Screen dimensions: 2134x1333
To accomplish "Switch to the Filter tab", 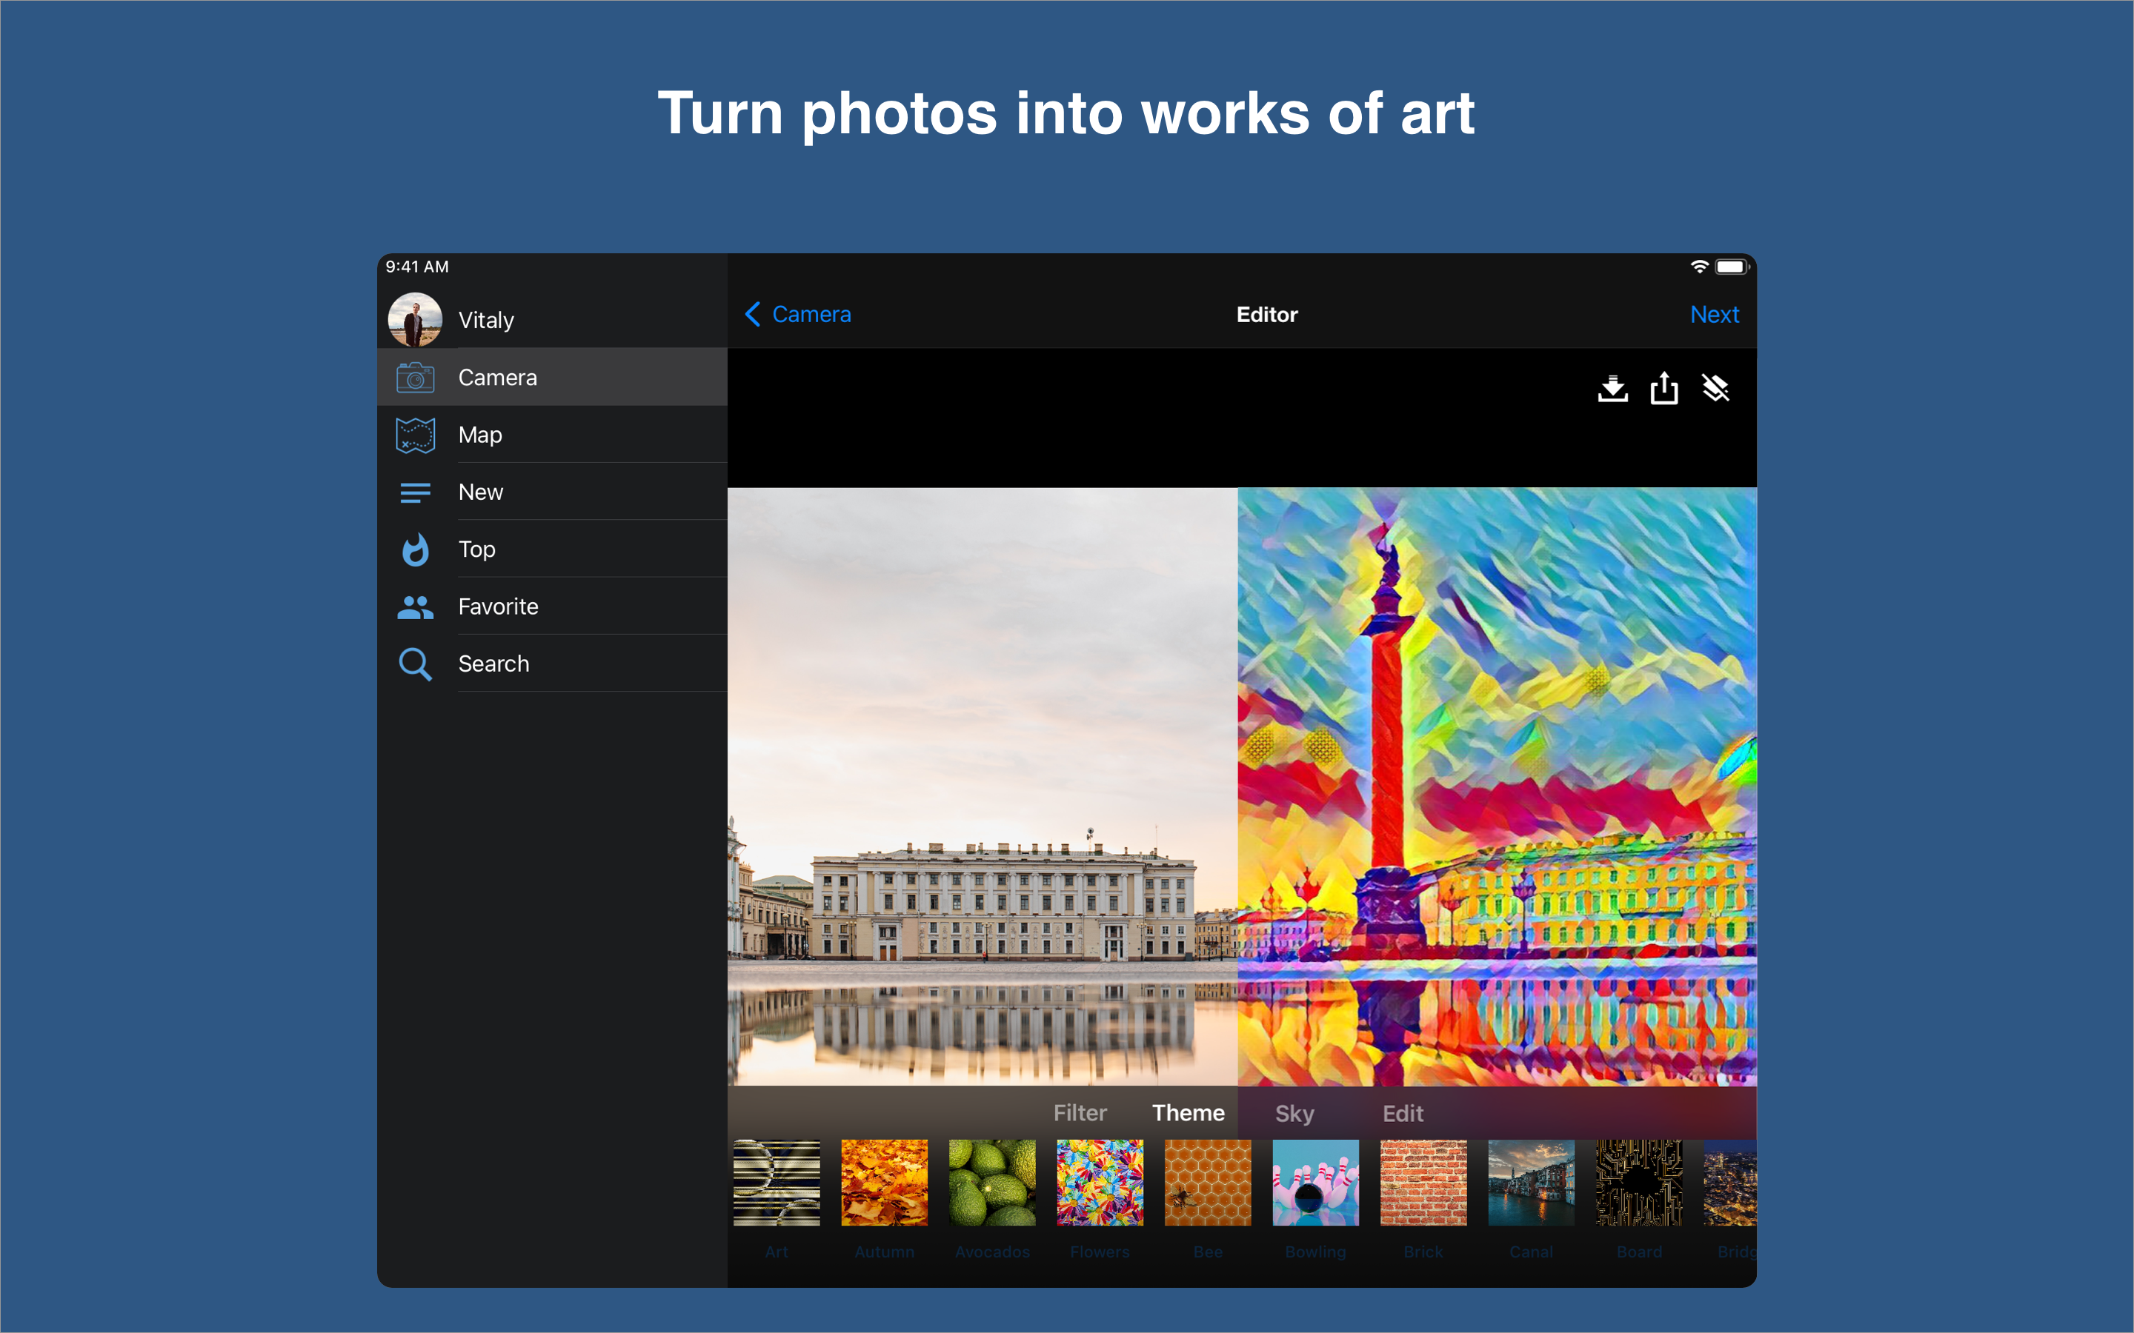I will 1080,1114.
